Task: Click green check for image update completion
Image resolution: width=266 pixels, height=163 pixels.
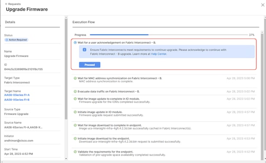Action: 75,99
